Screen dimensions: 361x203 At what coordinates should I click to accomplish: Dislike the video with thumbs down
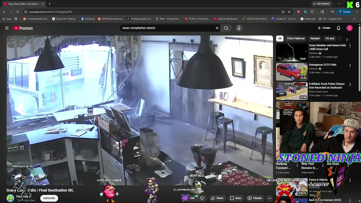(202, 198)
